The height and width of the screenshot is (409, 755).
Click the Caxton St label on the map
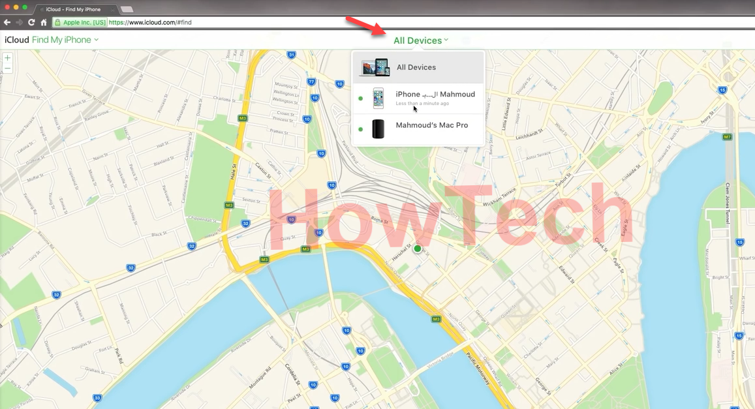click(x=263, y=171)
